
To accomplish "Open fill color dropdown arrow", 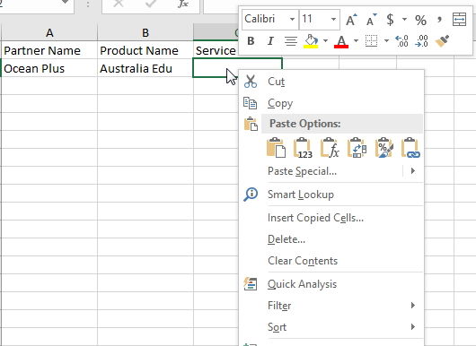I will click(x=325, y=40).
